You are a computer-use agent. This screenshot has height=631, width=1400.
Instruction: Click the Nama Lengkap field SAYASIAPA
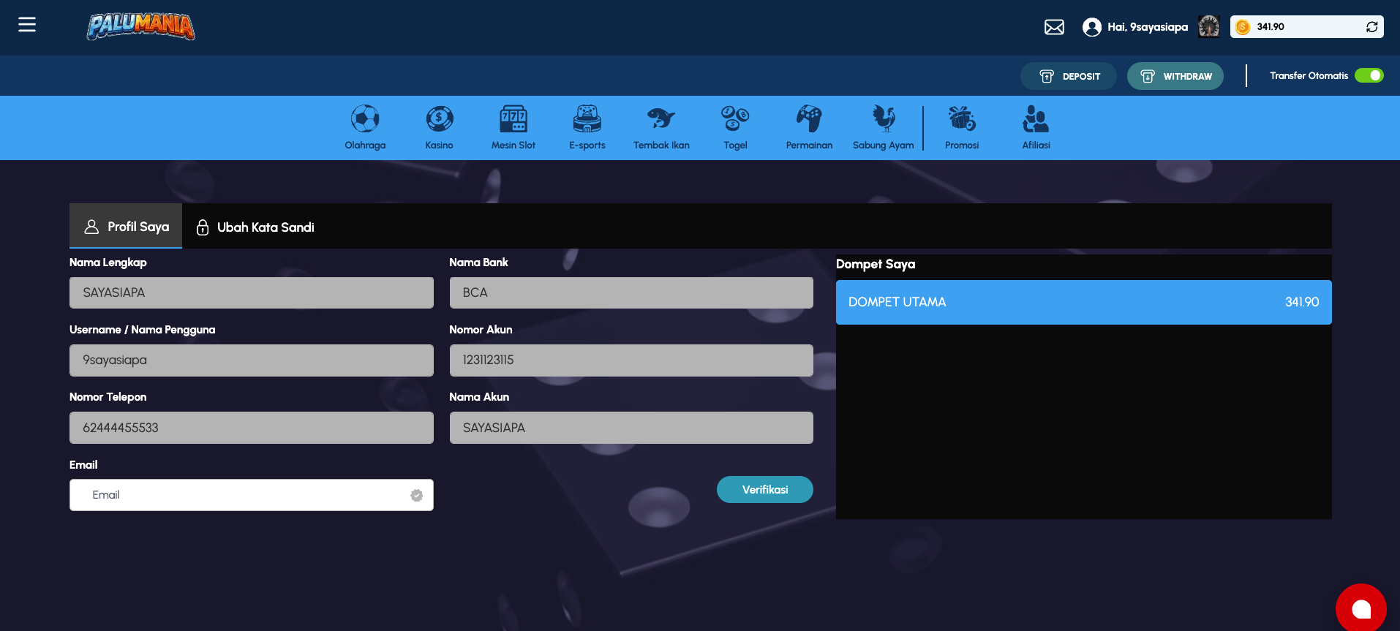coord(252,292)
